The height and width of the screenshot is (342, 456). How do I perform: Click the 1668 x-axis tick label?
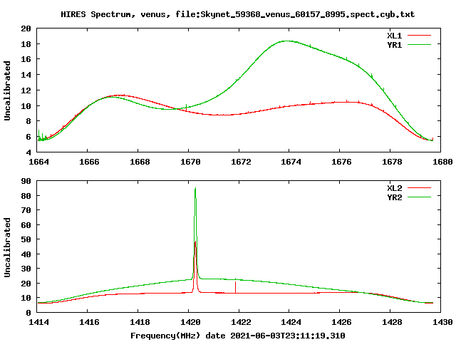pyautogui.click(x=140, y=162)
